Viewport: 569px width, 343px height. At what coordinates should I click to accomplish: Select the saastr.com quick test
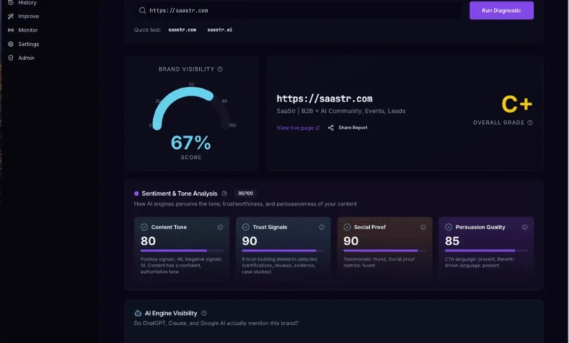(182, 30)
